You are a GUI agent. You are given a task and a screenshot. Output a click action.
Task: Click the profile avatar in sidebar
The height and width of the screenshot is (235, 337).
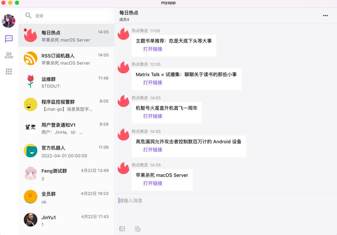click(8, 21)
